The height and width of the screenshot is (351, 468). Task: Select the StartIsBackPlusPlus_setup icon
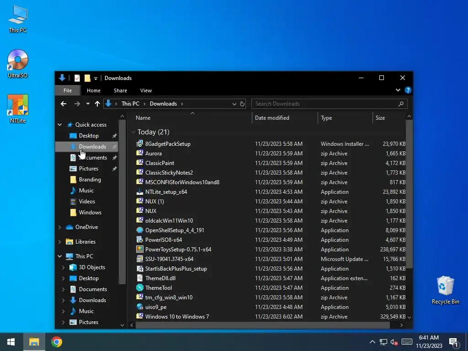pos(140,268)
